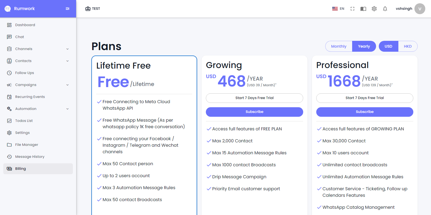
Task: Switch billing period to Monthly
Action: click(339, 46)
